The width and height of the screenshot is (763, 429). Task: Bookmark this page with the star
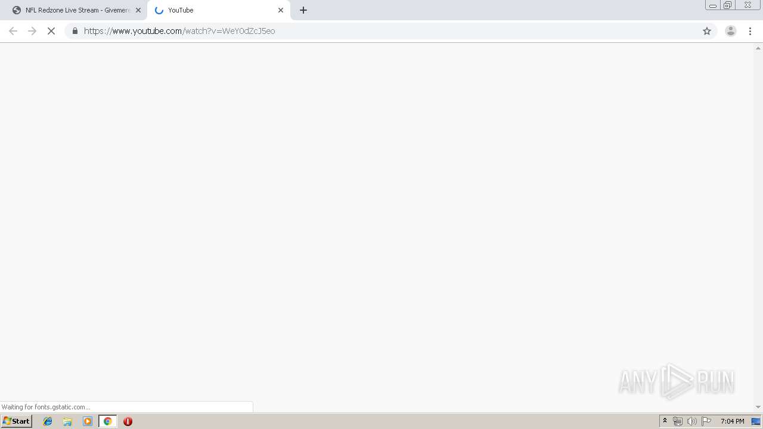[x=707, y=31]
